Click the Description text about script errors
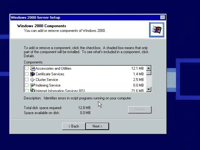This screenshot has width=200, height=150. 87,98
